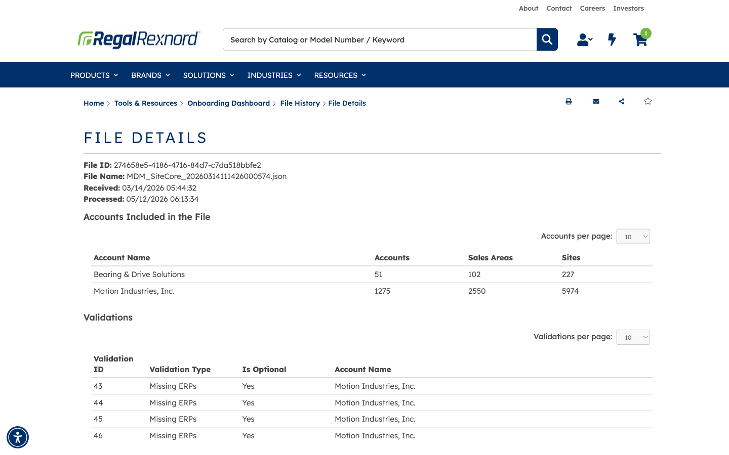Click sales areas value 2550
Screen dimensions: 729x455
click(x=477, y=291)
